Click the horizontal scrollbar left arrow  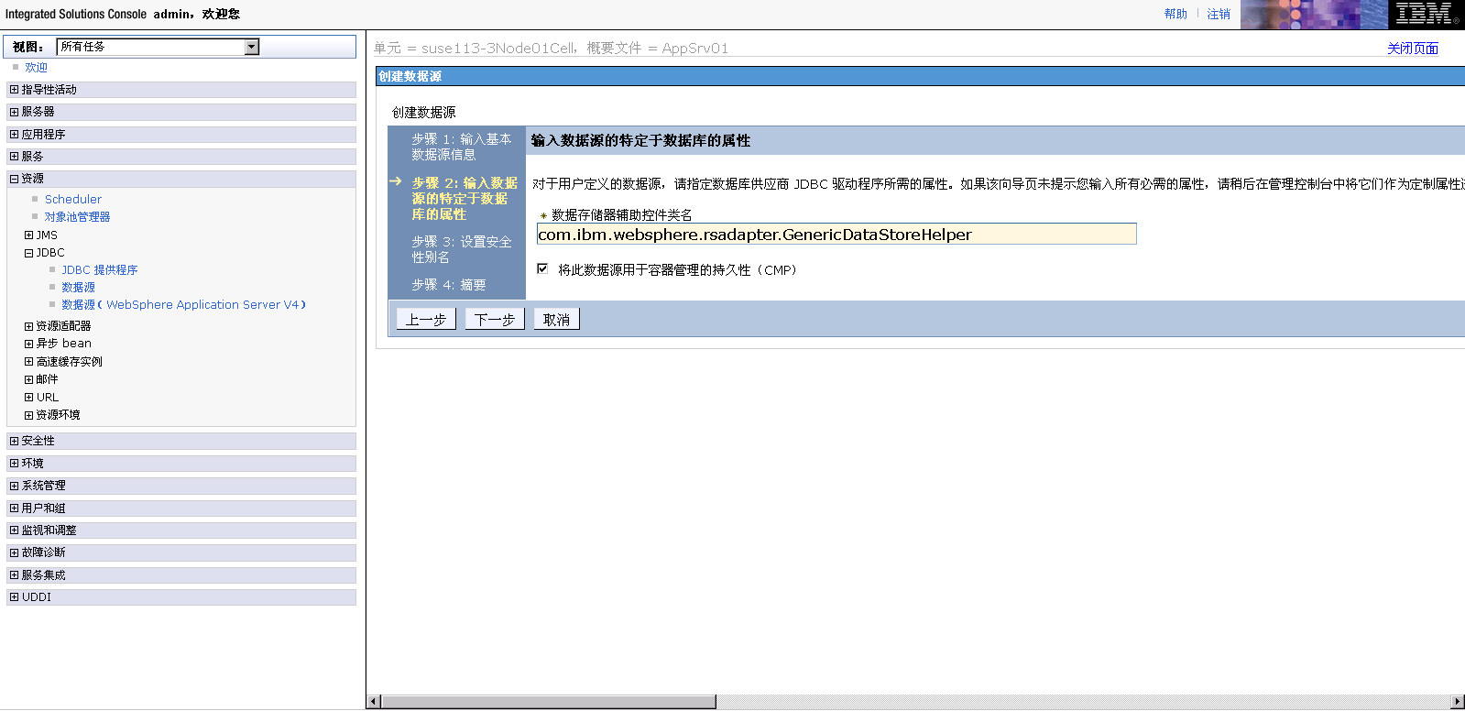click(373, 702)
